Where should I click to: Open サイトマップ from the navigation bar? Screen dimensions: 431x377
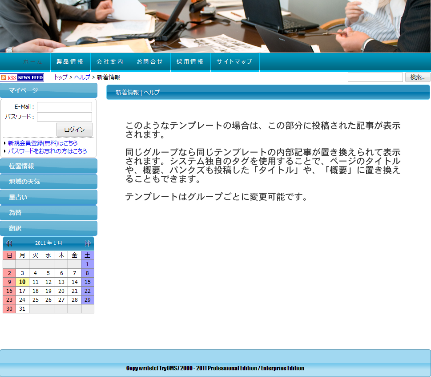click(x=234, y=62)
